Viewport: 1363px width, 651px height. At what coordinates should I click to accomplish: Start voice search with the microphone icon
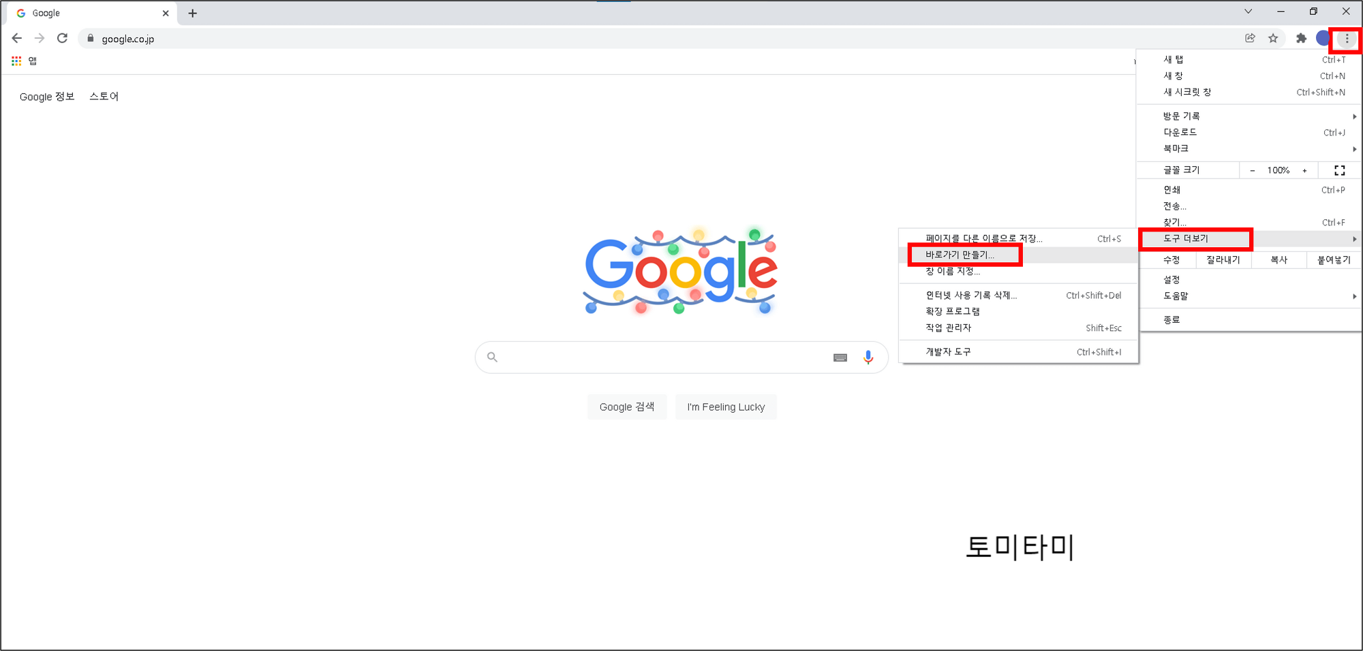868,358
